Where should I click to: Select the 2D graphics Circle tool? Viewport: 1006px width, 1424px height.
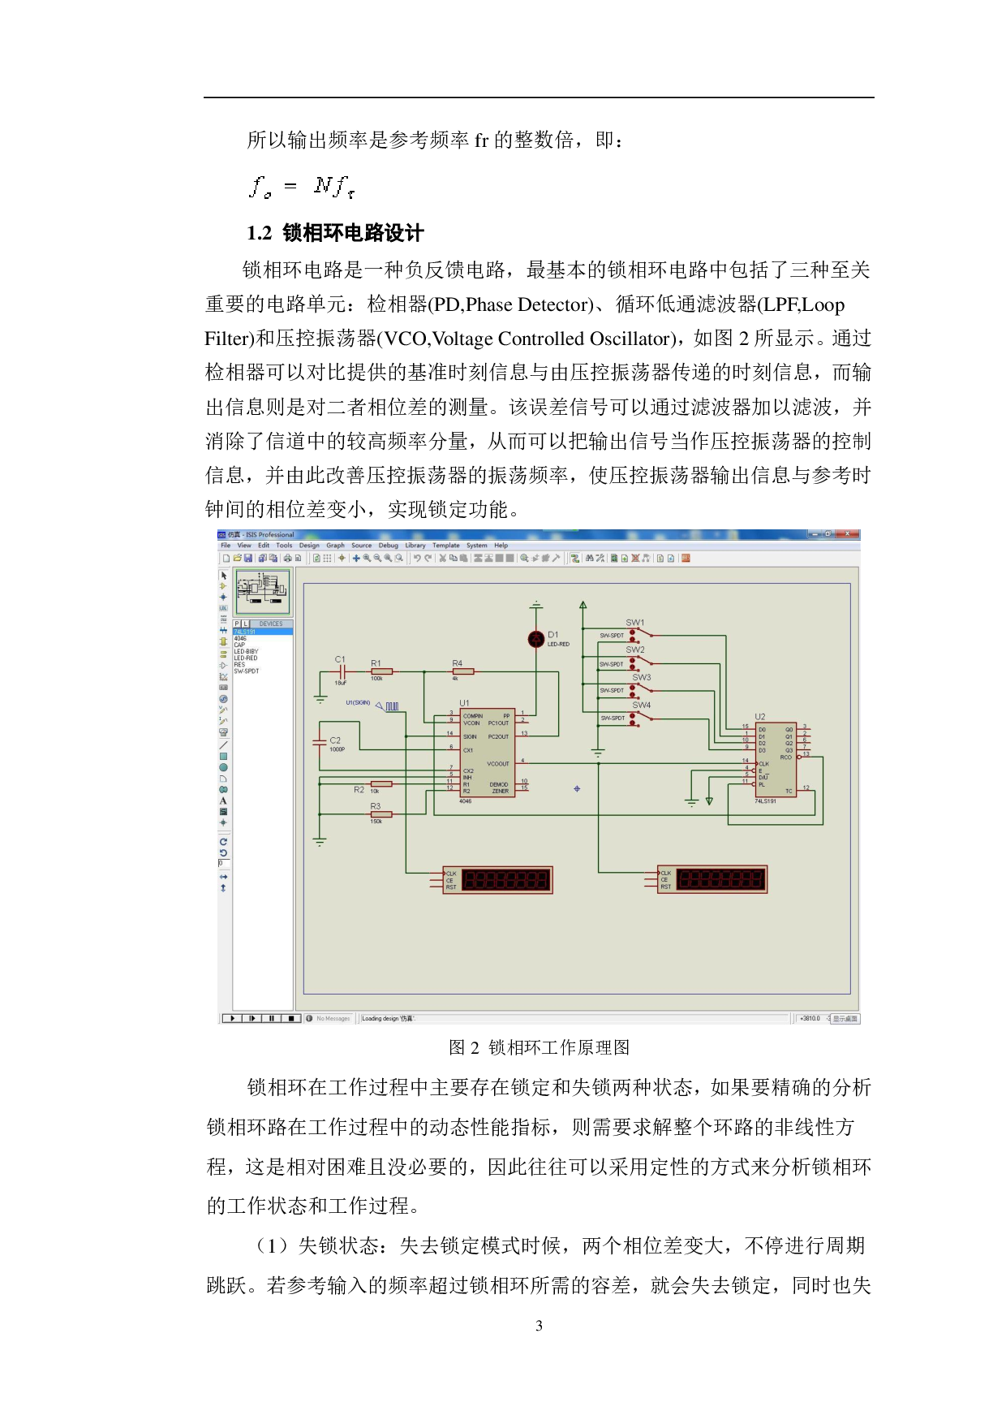pyautogui.click(x=223, y=767)
